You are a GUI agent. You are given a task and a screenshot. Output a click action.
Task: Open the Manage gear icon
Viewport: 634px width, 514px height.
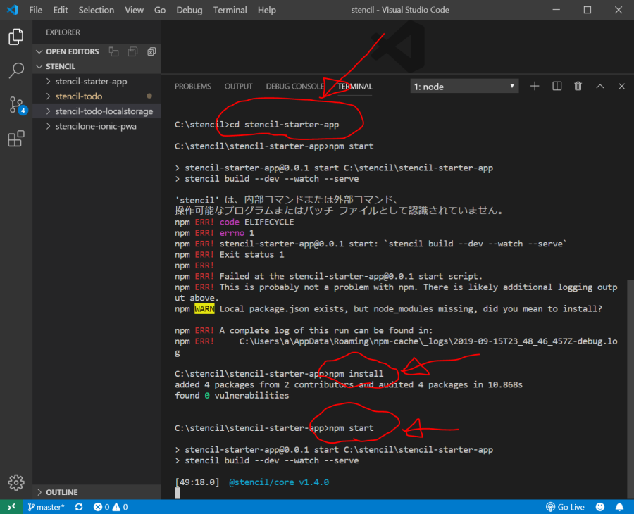tap(15, 482)
